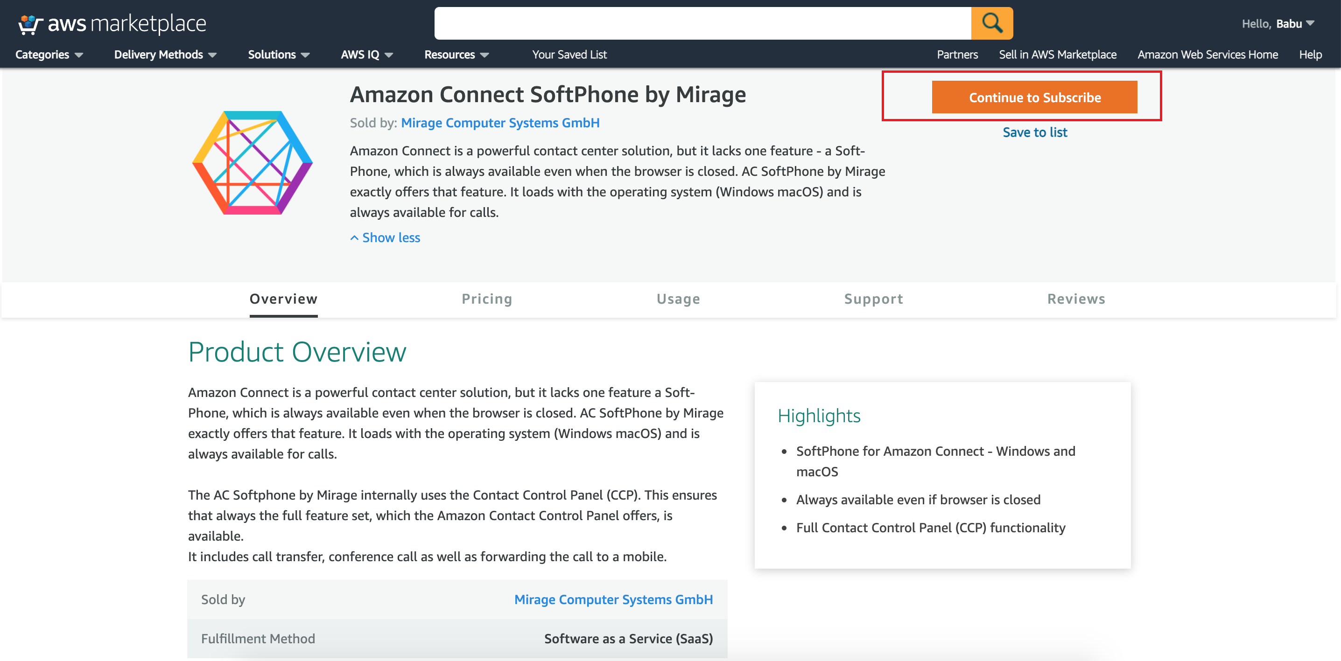Click the Highlights heading

coord(818,416)
